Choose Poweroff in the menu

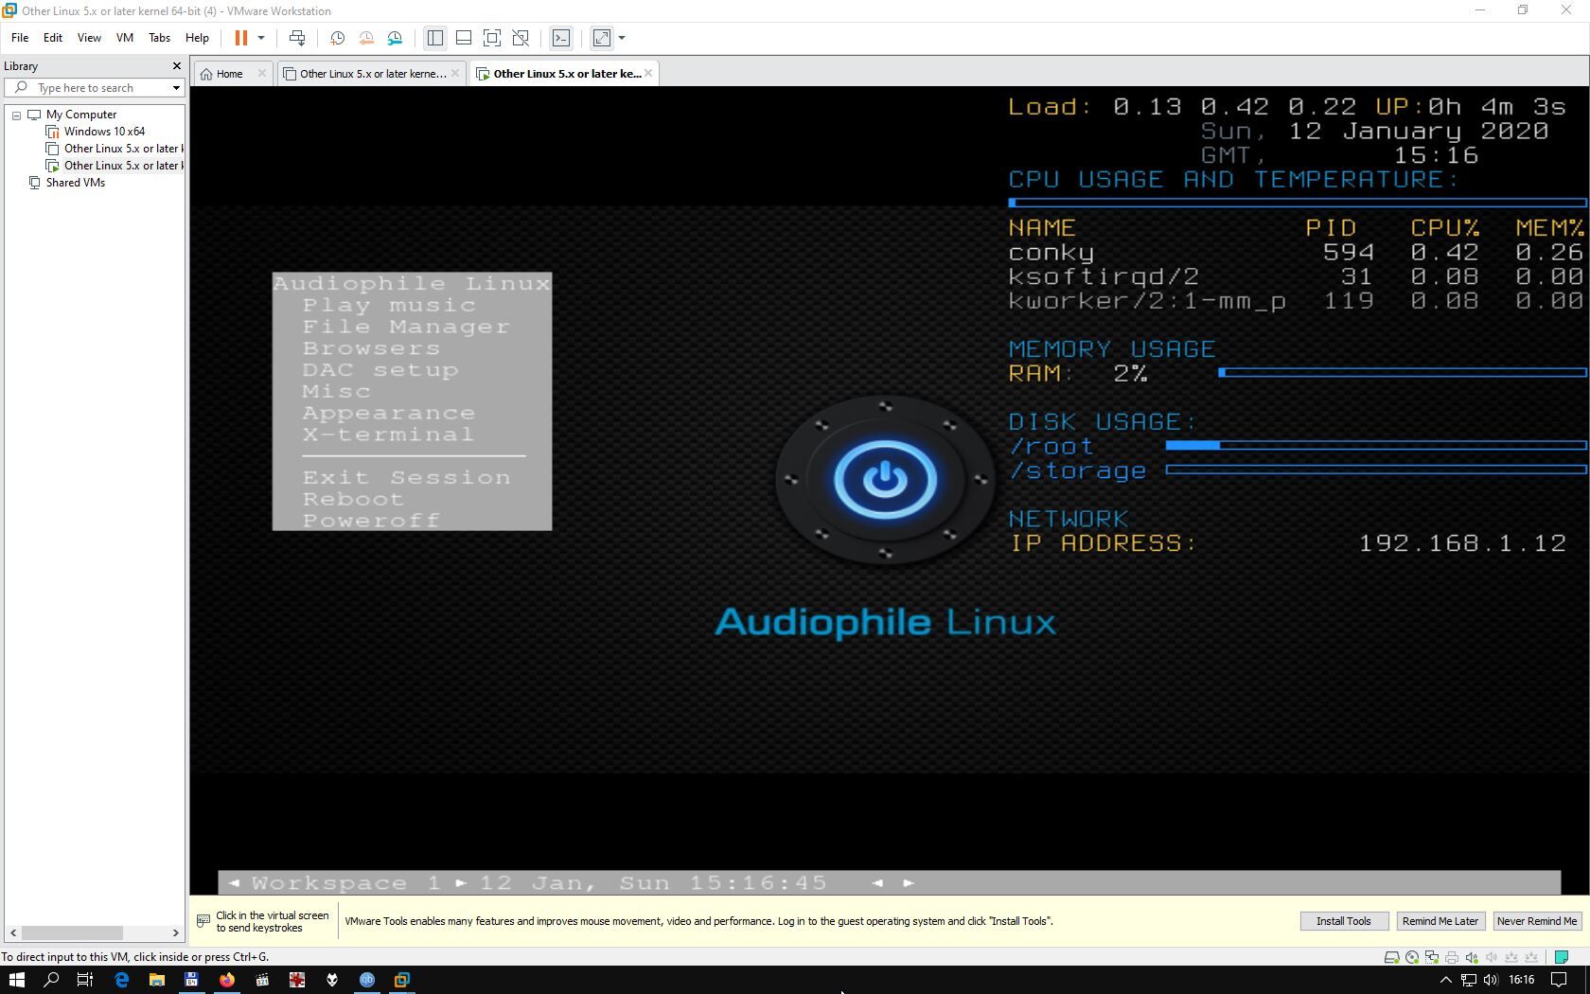(371, 521)
